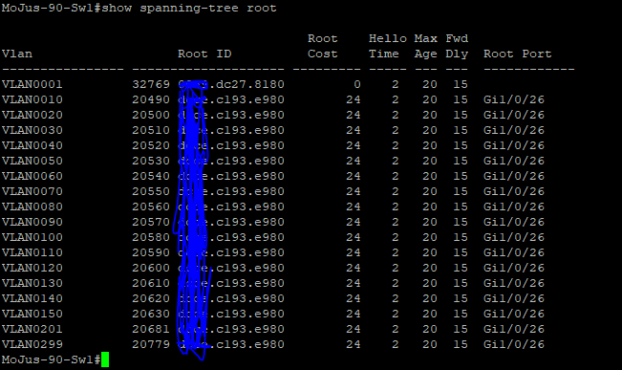Click forward delay 15 in VLAN0120 row
622x370 pixels.
(x=461, y=268)
